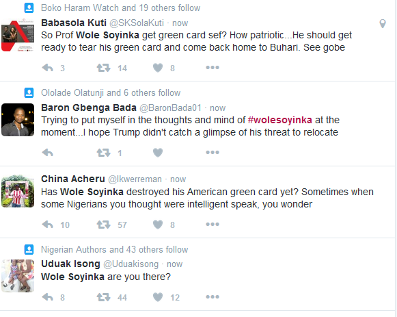Retweet China Acheru's tweet
This screenshot has height=317, width=397.
[x=104, y=225]
